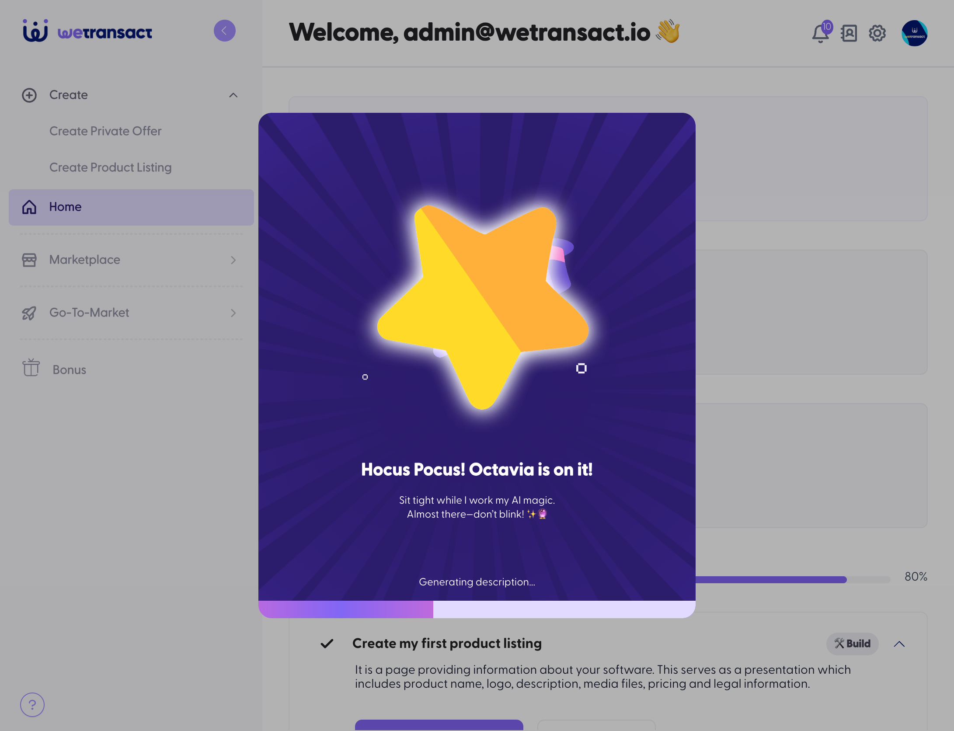Select Create Product Listing

[111, 167]
